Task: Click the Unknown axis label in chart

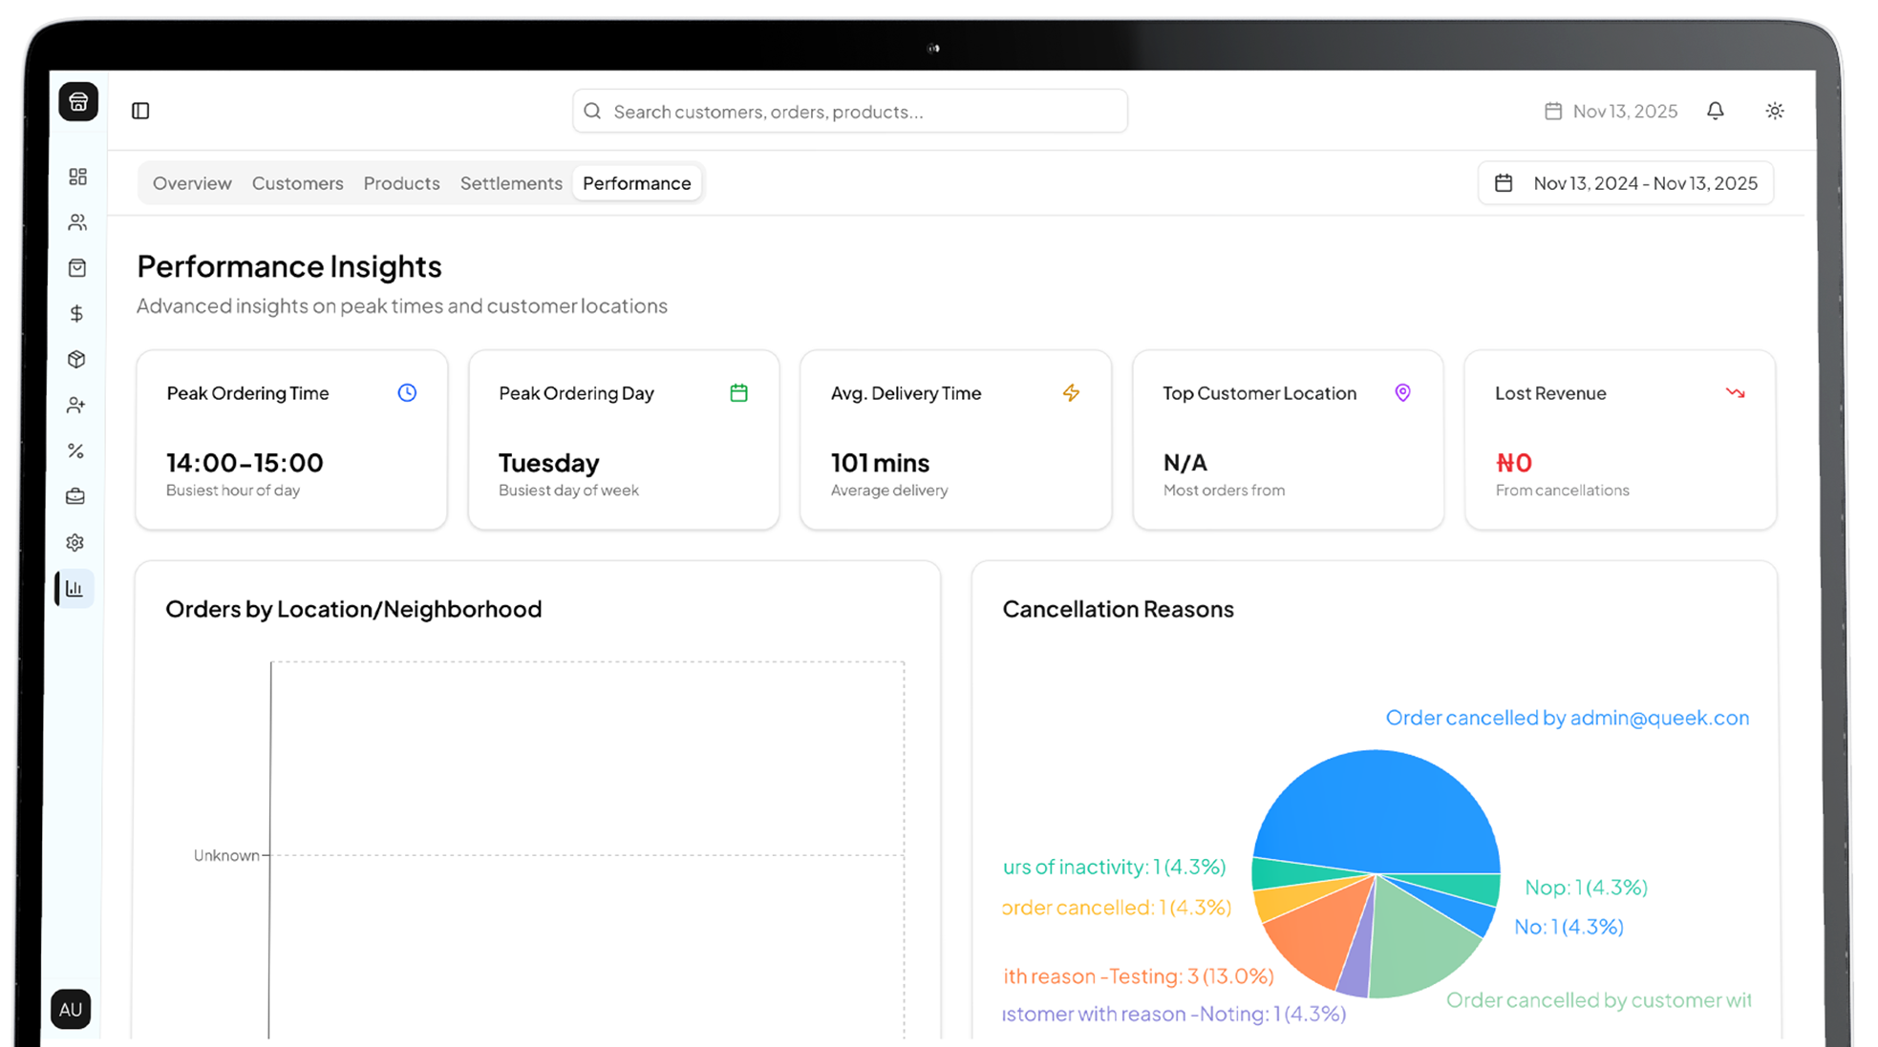Action: (226, 855)
